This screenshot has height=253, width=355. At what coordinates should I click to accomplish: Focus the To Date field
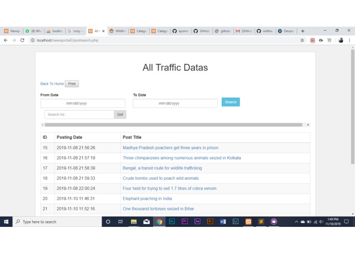click(x=175, y=103)
